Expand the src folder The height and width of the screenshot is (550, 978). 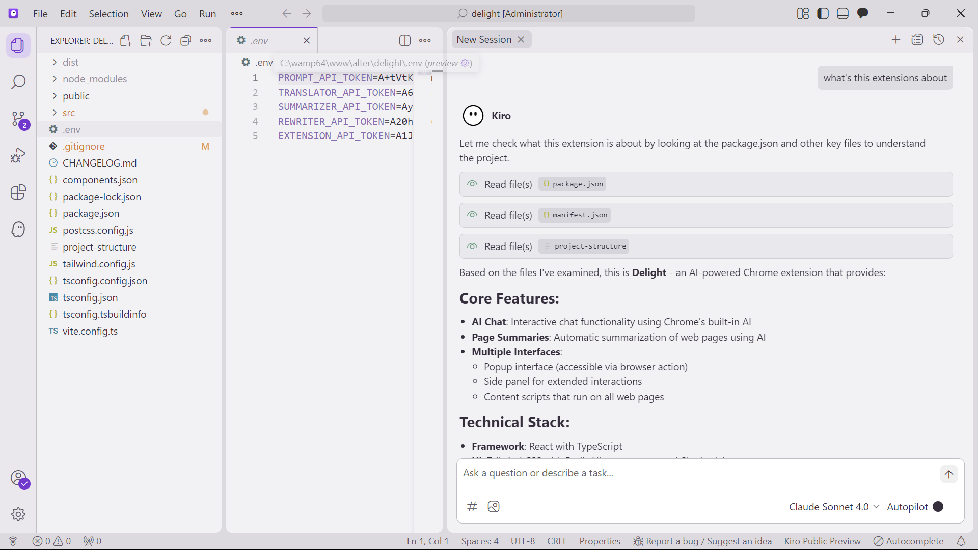pos(69,113)
